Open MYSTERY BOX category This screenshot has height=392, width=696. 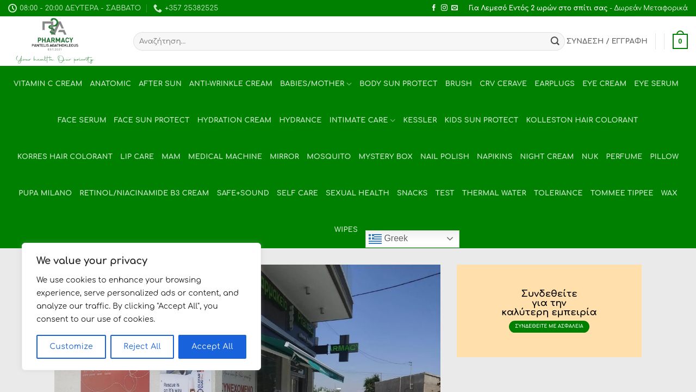point(386,157)
